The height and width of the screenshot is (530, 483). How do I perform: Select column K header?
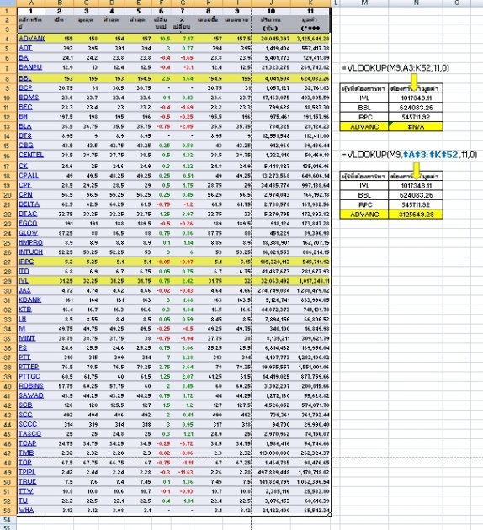pyautogui.click(x=310, y=3)
